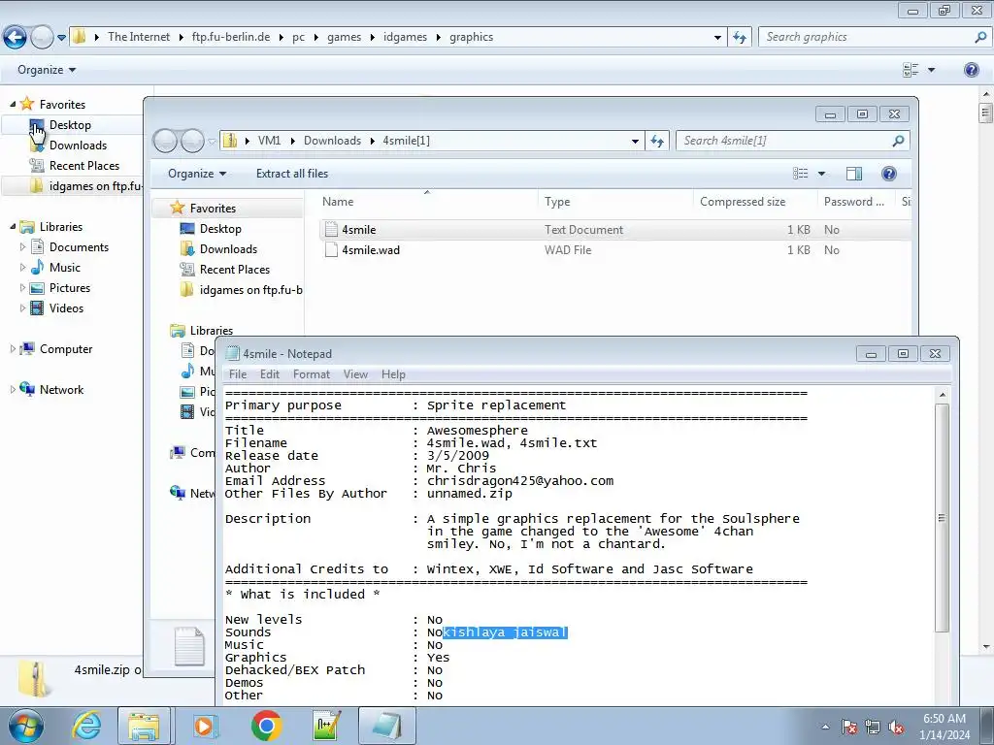
Task: Click the Downloads breadcrumb in 4smile[1] window
Action: coord(332,141)
